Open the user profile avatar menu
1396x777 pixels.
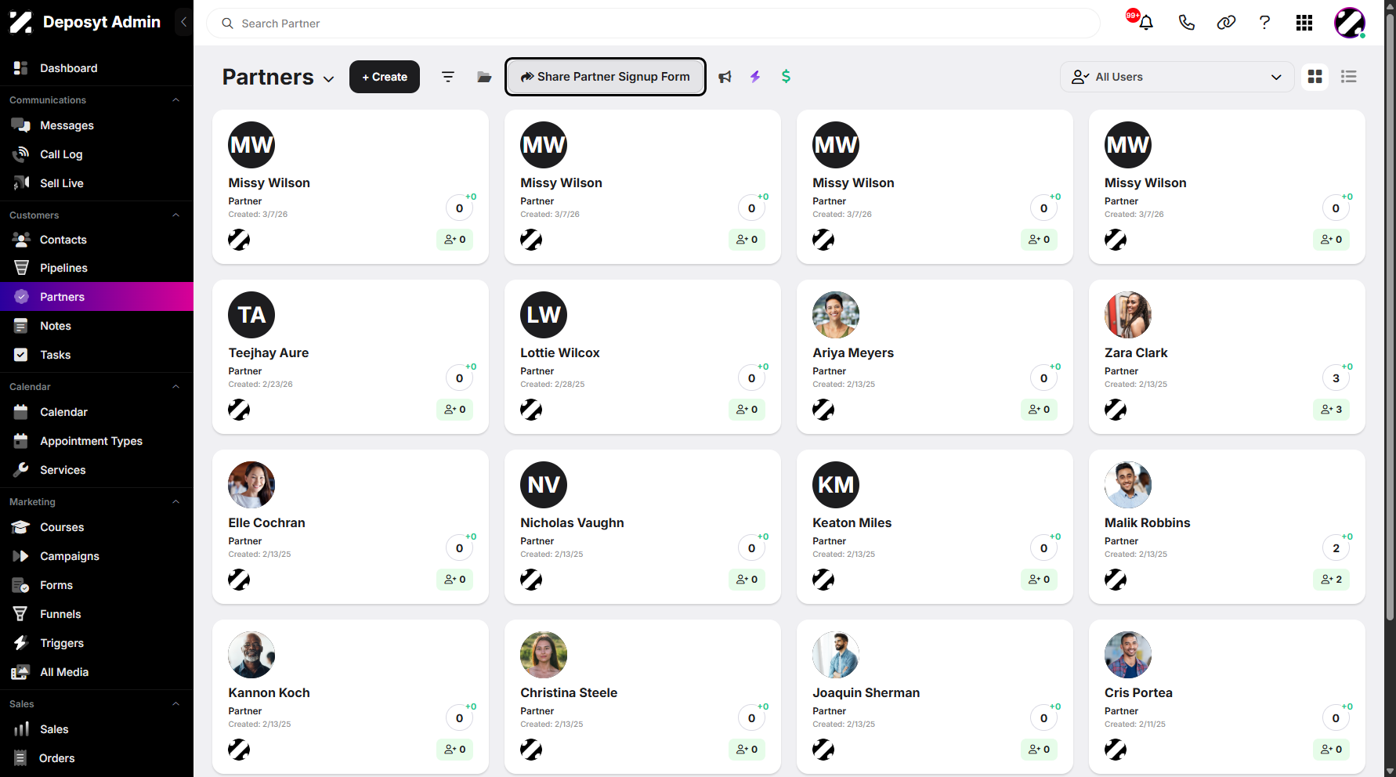pos(1350,23)
